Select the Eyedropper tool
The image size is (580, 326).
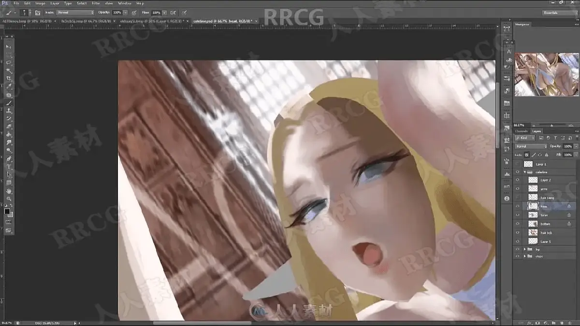(9, 86)
